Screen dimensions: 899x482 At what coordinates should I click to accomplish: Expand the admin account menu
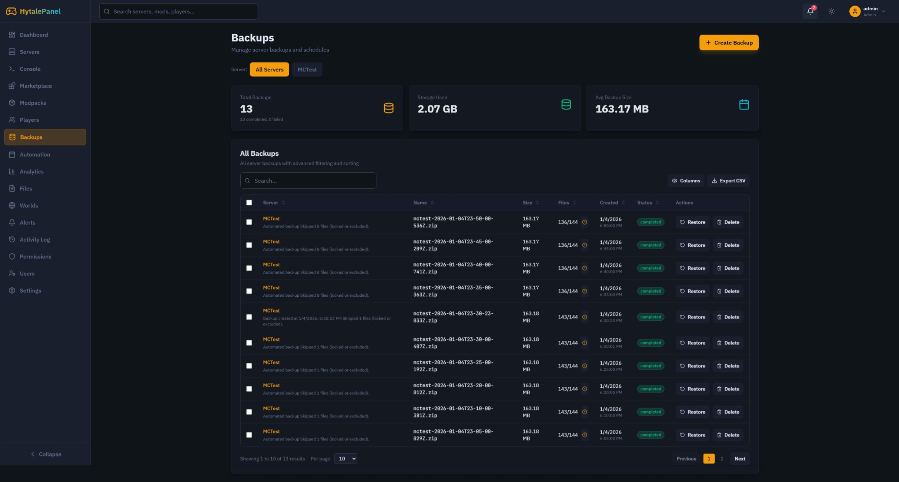click(868, 11)
